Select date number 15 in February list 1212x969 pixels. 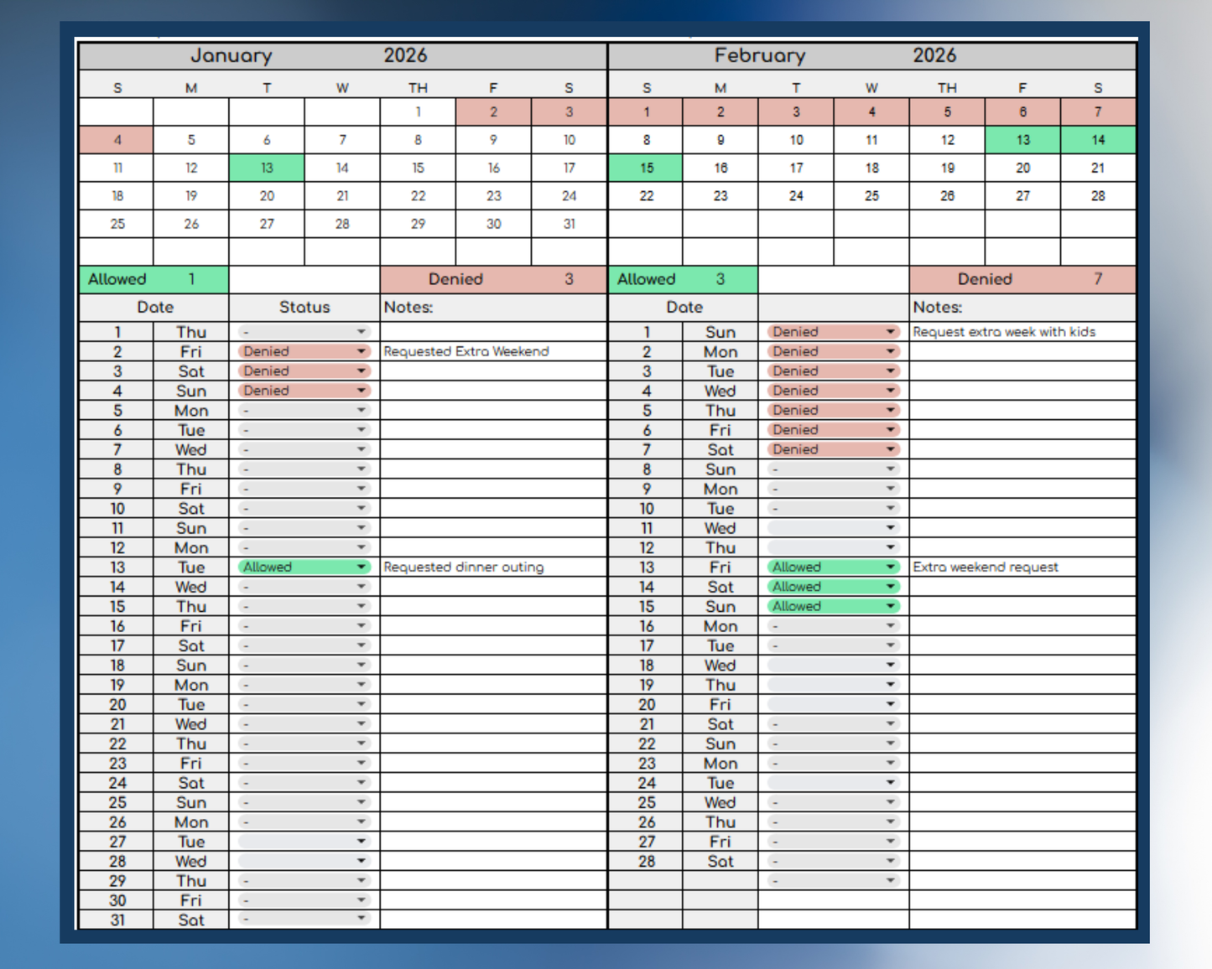[646, 606]
